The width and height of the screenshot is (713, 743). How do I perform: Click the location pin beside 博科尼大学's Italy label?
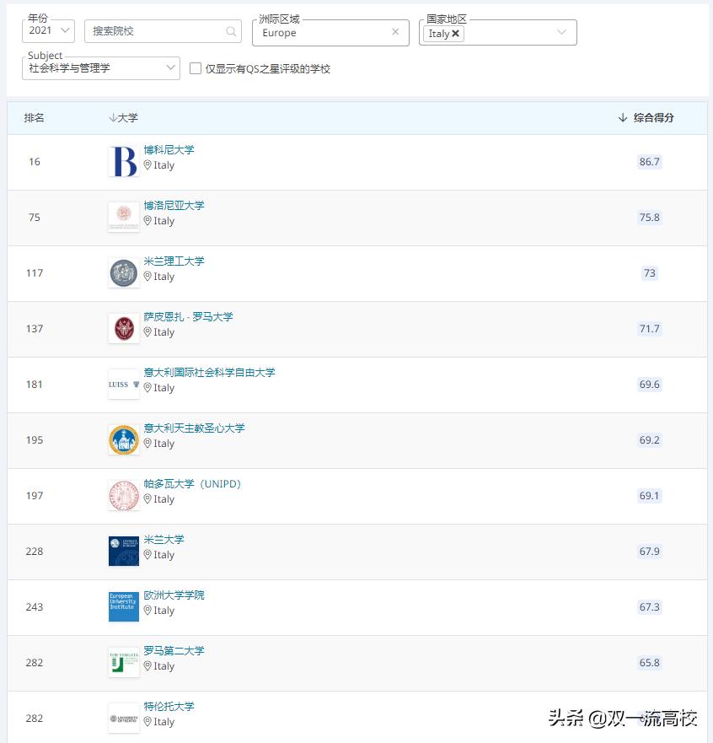(147, 165)
